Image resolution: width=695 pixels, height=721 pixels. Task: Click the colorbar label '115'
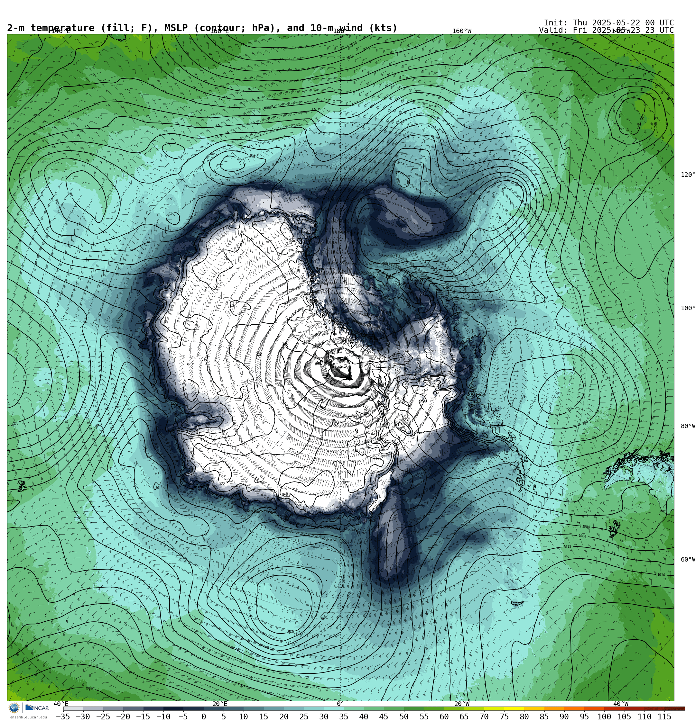pyautogui.click(x=664, y=716)
